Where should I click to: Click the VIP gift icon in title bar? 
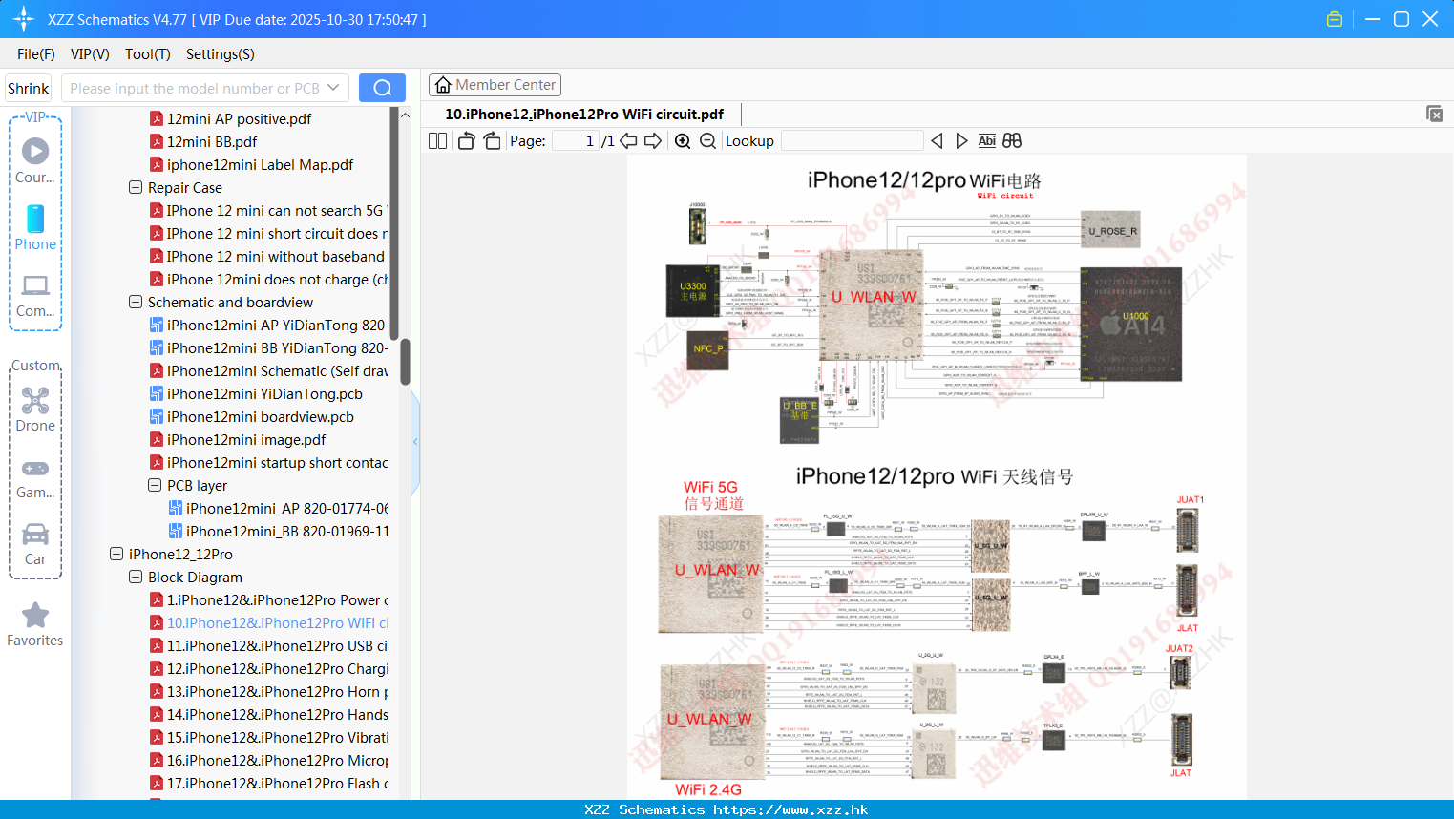click(x=1335, y=19)
